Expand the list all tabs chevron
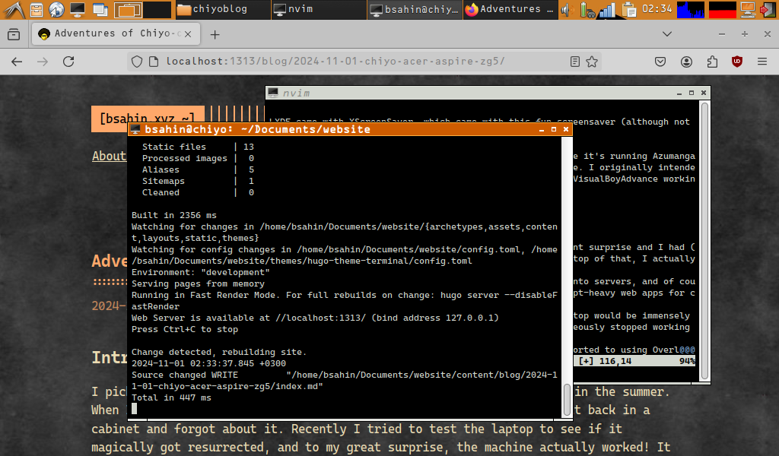779x456 pixels. tap(667, 34)
